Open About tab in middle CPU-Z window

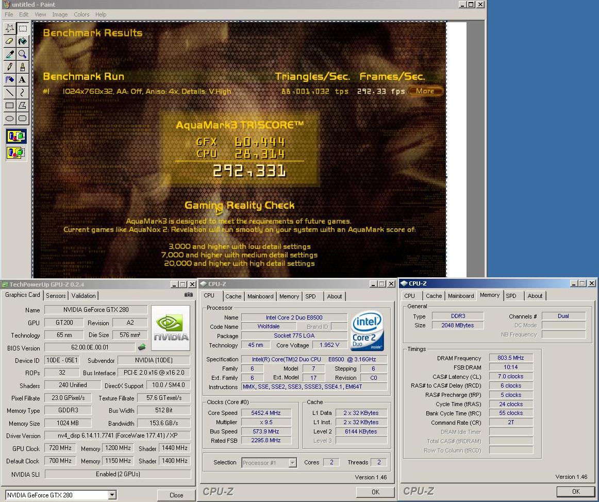pyautogui.click(x=335, y=296)
